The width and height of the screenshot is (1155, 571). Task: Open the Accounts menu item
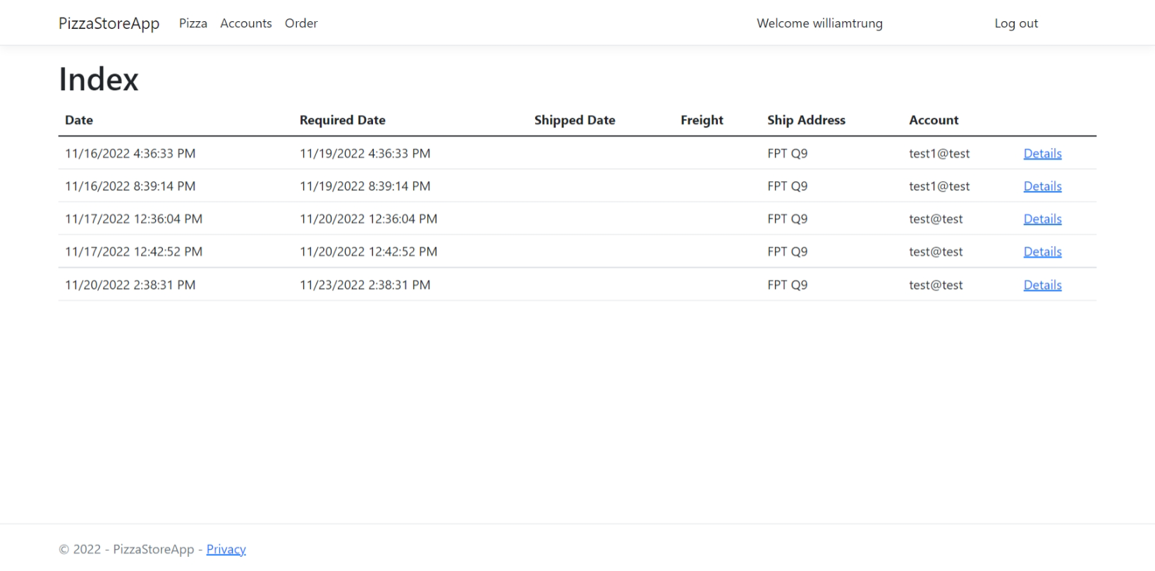[245, 23]
